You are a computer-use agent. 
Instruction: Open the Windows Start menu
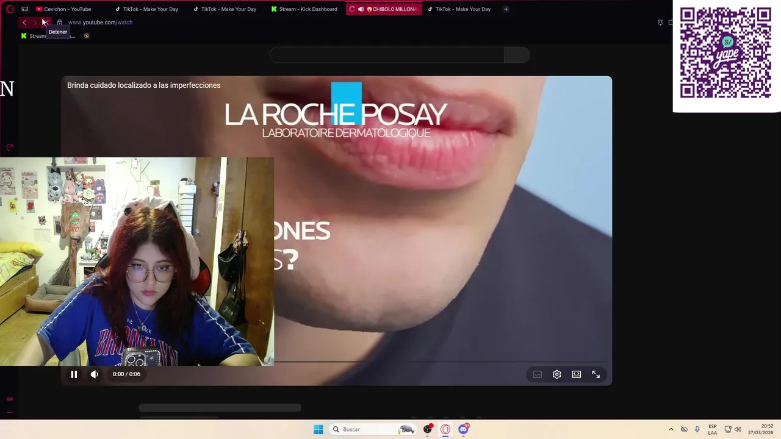318,429
